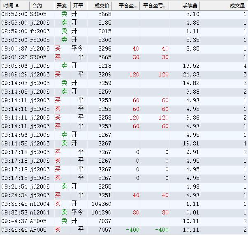Select price 3185 in the jd2005 row
The width and height of the screenshot is (248, 235).
[x=105, y=23]
